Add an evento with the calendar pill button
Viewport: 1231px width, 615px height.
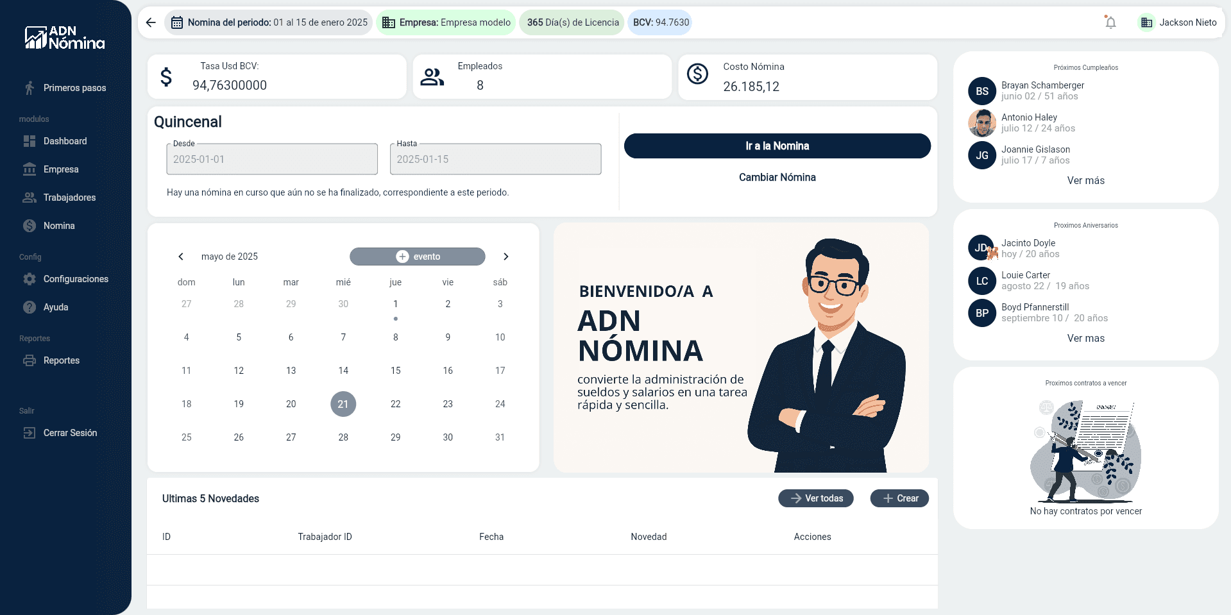click(417, 257)
